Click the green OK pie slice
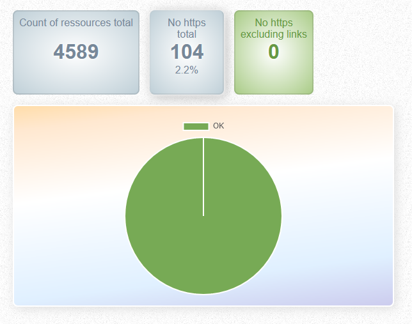This screenshot has width=412, height=324. (203, 216)
